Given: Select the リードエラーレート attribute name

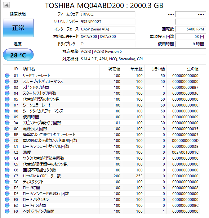Looking at the screenshot, I should pos(37,75).
